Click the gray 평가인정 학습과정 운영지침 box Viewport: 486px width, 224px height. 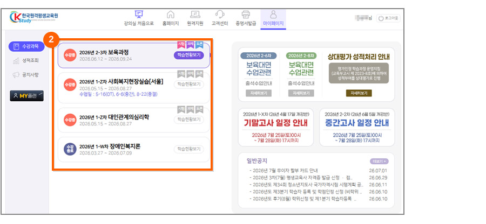pyautogui.click(x=359, y=73)
